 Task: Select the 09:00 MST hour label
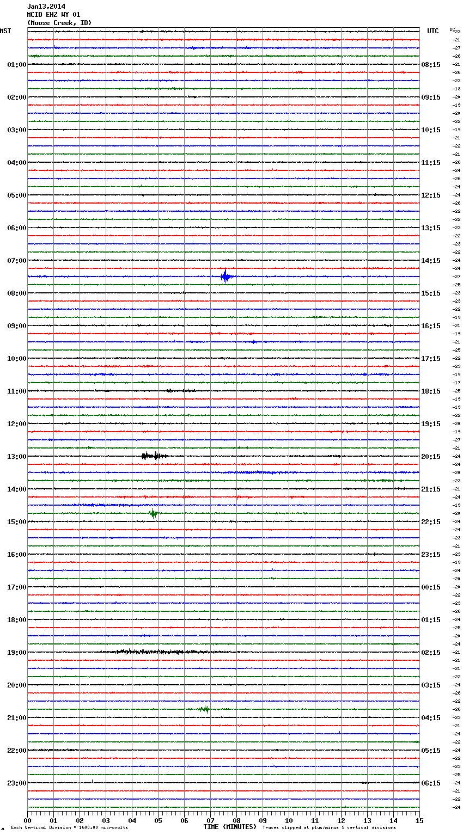tap(17, 326)
